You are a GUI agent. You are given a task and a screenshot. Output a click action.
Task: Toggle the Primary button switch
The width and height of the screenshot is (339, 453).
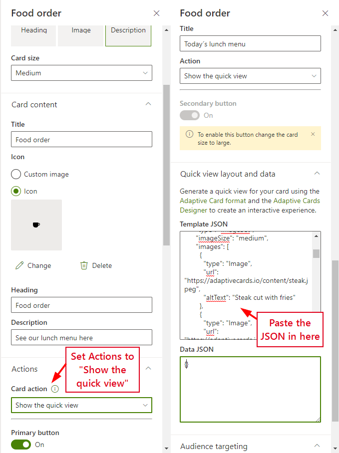pos(21,445)
